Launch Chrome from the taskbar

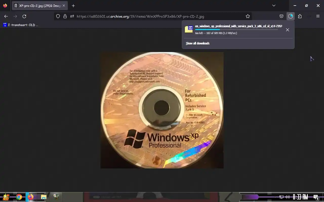pyautogui.click(x=19, y=197)
